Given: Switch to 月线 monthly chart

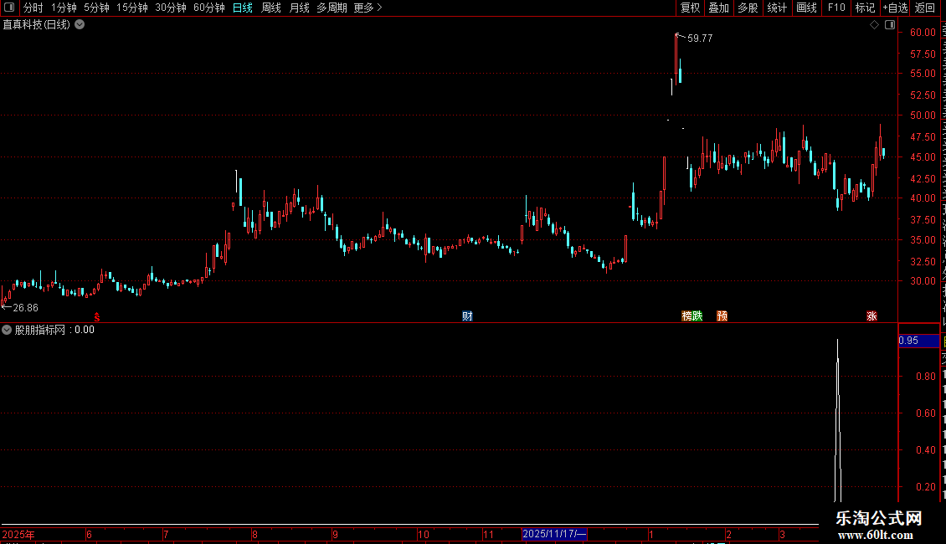Looking at the screenshot, I should coord(299,8).
